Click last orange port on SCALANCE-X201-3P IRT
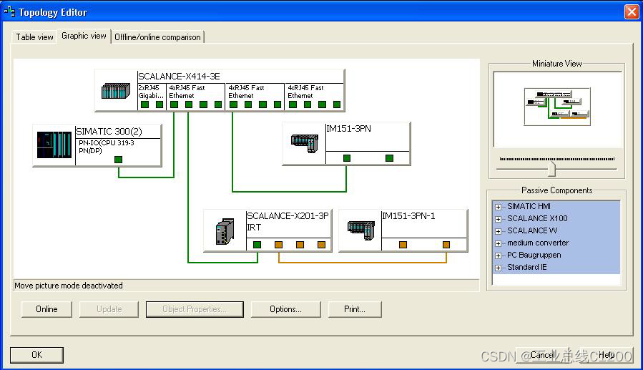This screenshot has height=370, width=643. [x=322, y=245]
